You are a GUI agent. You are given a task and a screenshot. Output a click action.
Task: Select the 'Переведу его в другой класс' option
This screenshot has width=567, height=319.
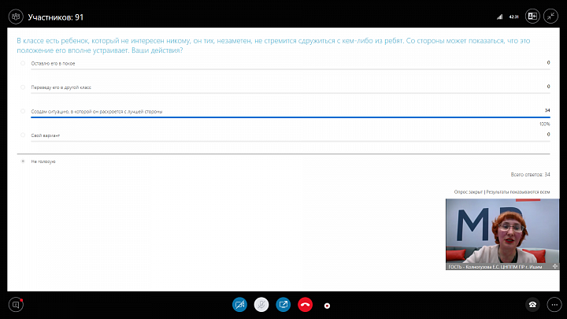(23, 87)
